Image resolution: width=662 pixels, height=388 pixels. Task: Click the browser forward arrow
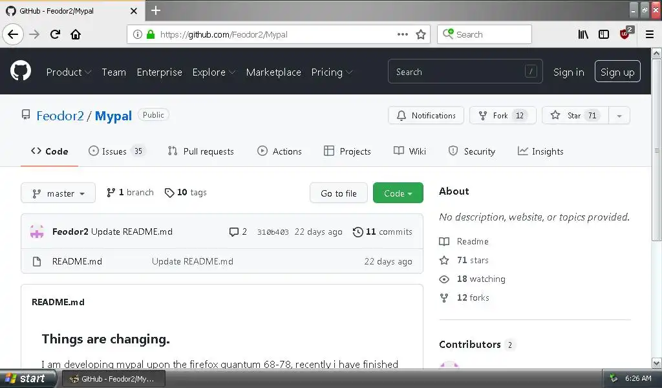click(x=34, y=34)
